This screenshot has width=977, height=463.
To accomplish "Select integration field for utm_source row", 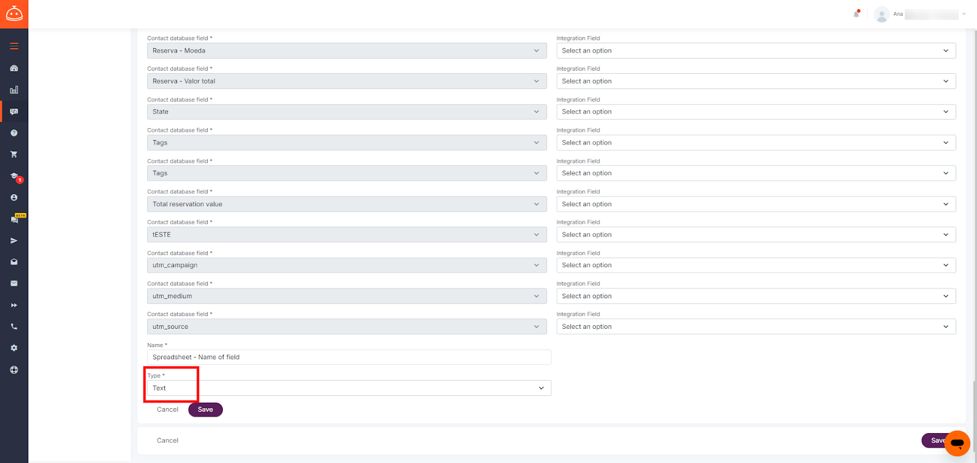I will coord(756,326).
